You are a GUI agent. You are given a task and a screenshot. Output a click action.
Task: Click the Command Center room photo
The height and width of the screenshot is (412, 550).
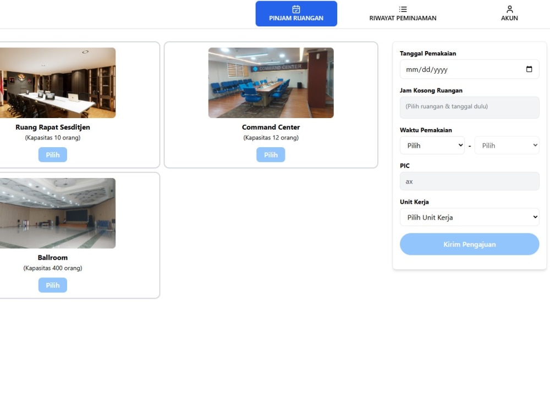point(271,83)
